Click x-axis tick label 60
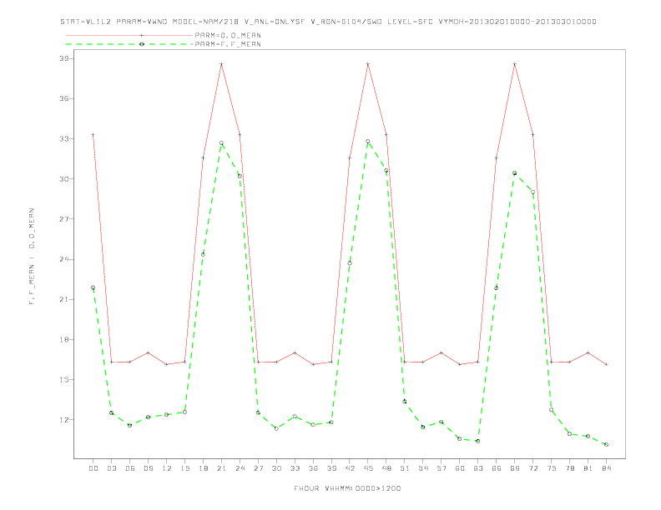Viewport: 661px width, 510px height. point(460,468)
